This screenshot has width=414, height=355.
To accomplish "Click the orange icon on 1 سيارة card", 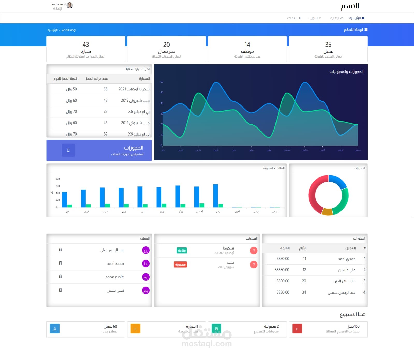I will (x=135, y=329).
